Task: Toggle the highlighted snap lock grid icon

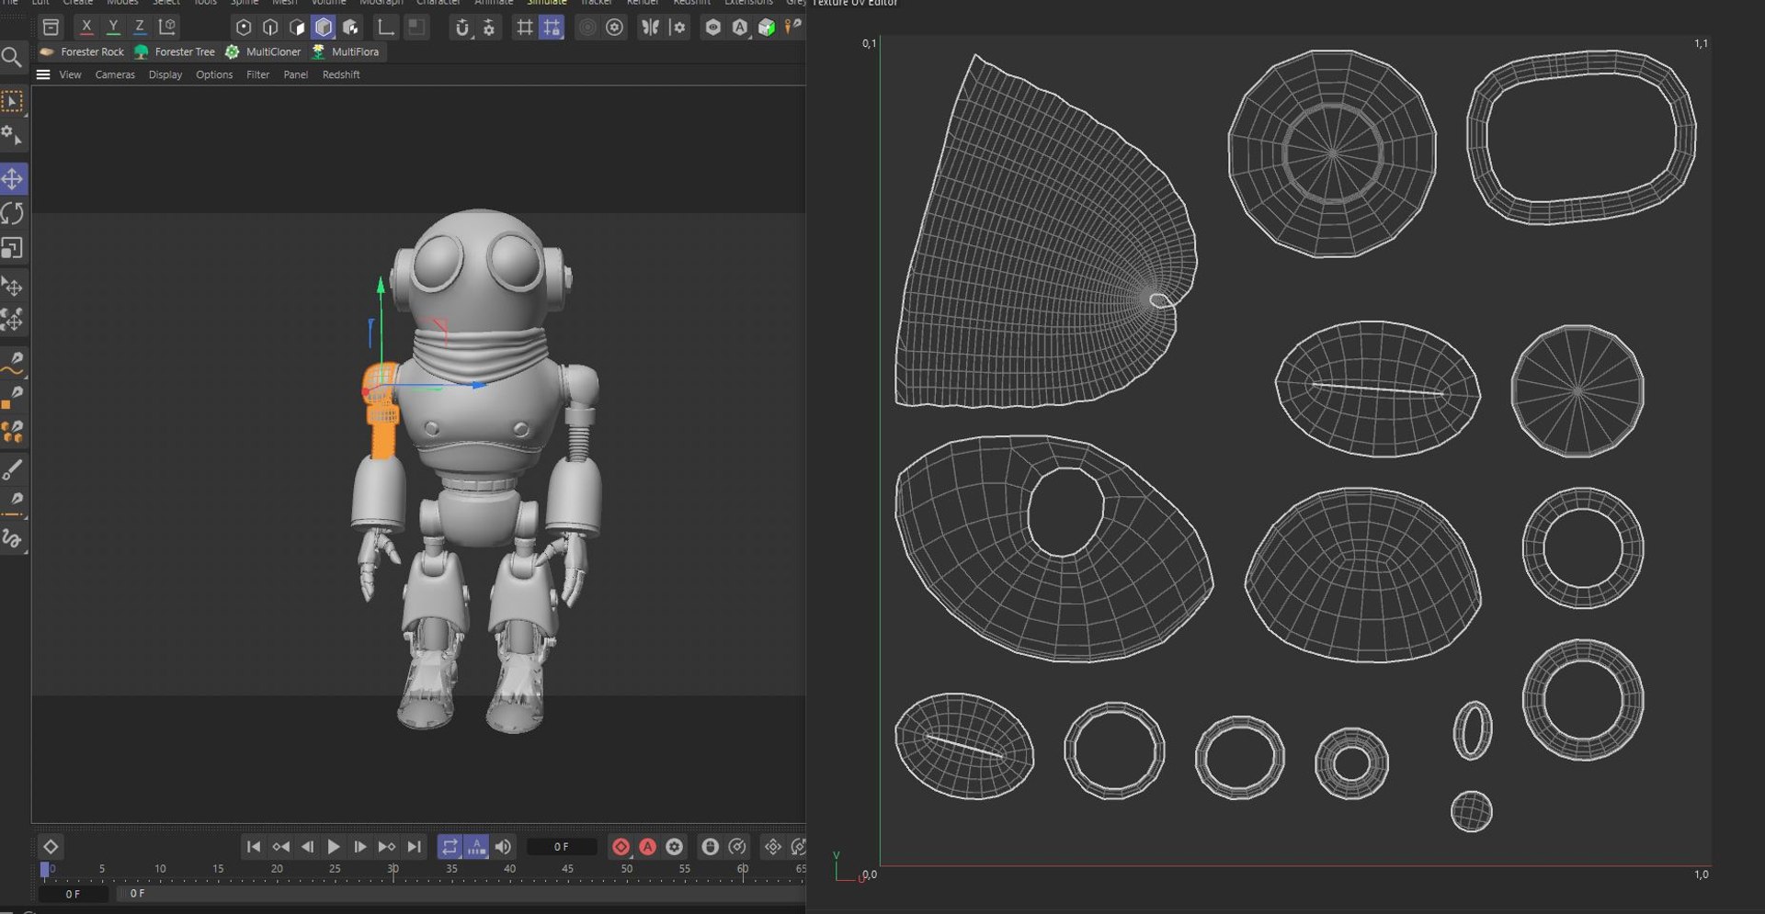Action: 552,28
